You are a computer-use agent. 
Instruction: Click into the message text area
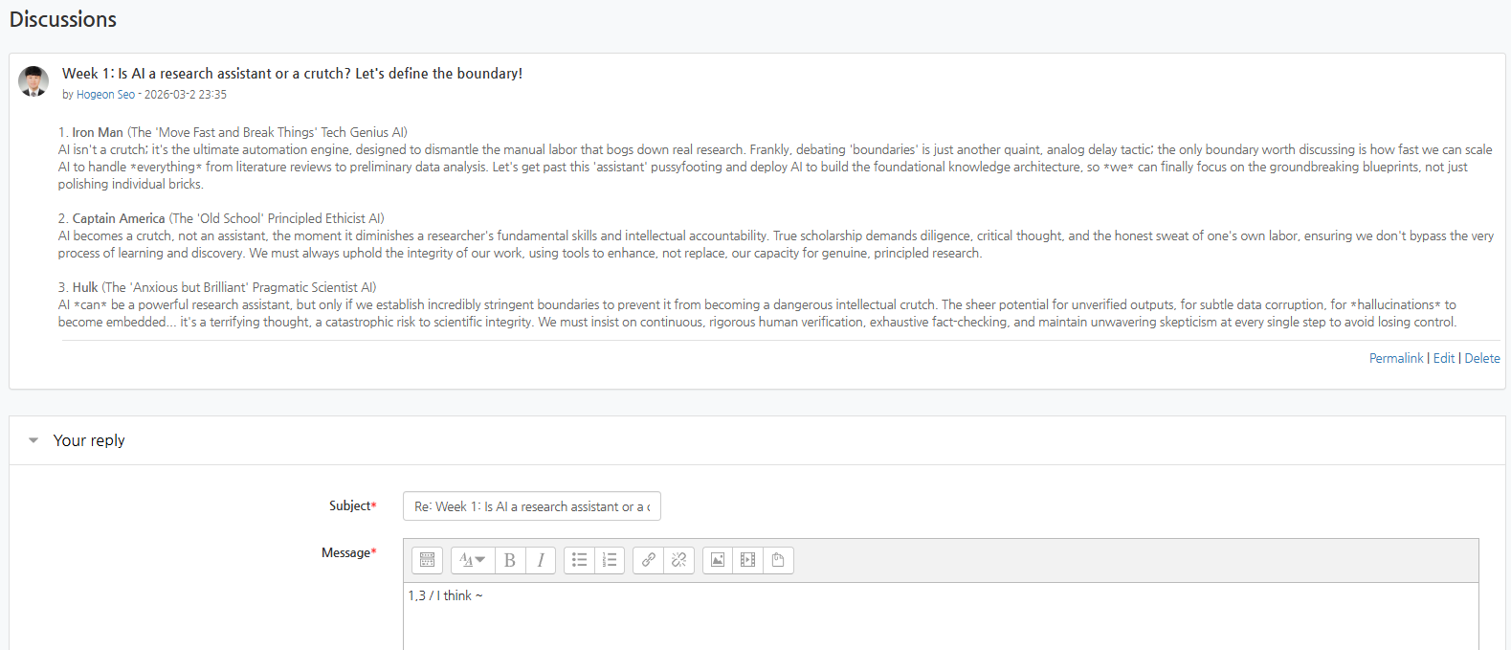[x=941, y=617]
